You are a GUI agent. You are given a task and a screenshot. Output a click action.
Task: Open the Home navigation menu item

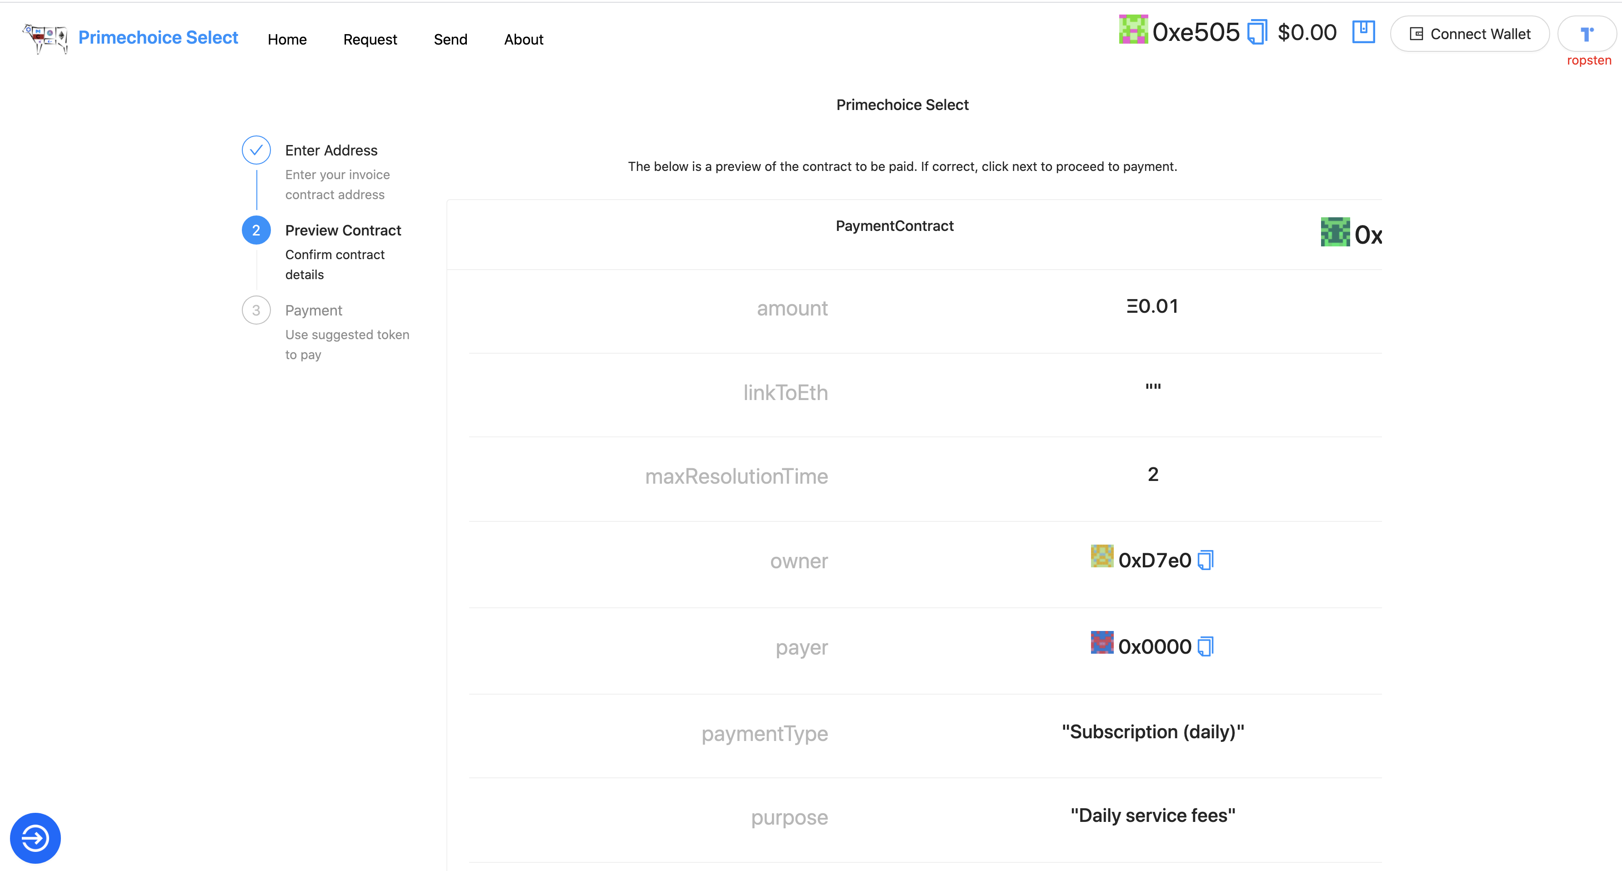[x=287, y=39]
